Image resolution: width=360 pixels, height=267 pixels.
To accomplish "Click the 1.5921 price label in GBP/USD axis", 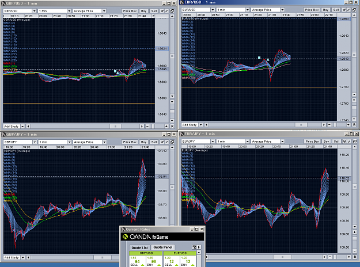I will pyautogui.click(x=162, y=48).
